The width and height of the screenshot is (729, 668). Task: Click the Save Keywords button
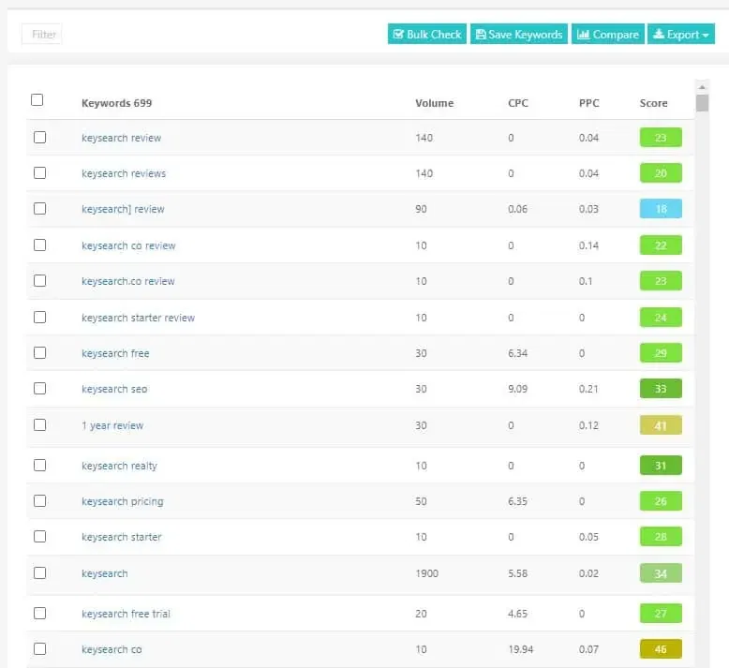pos(518,35)
